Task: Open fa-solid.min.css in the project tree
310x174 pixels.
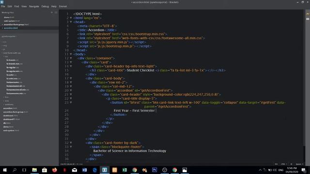Action: click(14, 78)
